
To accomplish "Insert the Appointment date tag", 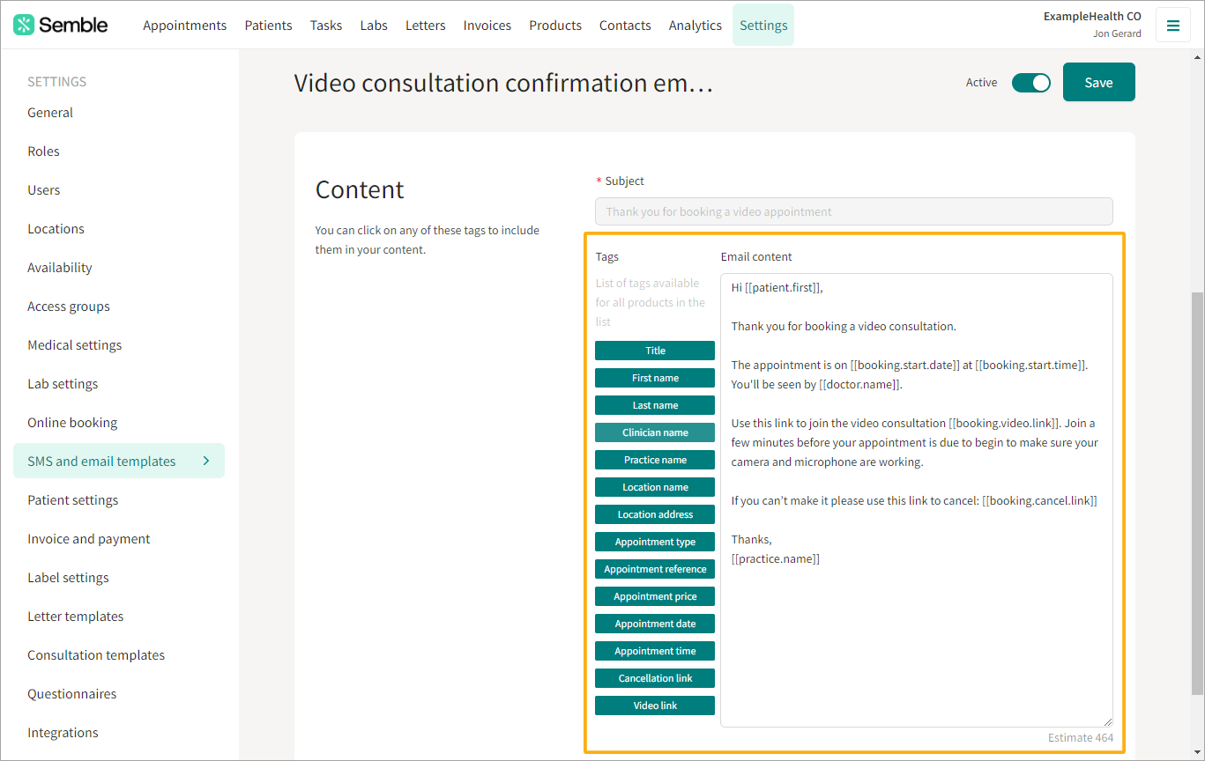I will pyautogui.click(x=655, y=624).
